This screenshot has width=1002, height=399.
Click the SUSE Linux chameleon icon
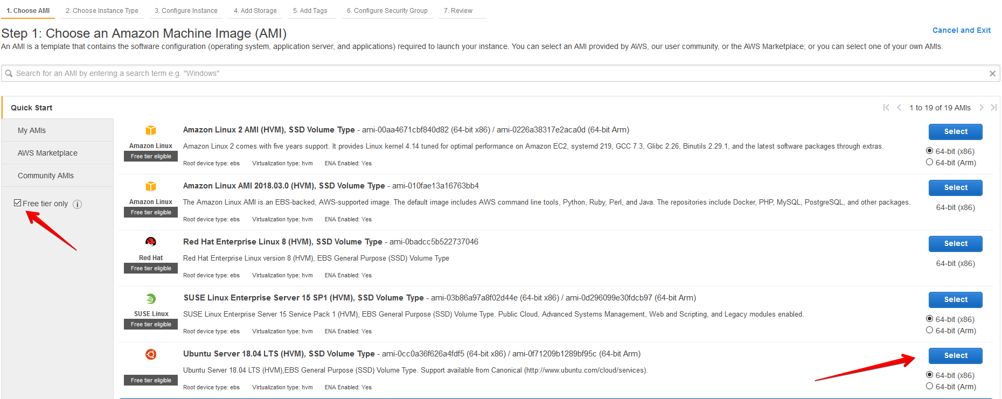pos(151,298)
